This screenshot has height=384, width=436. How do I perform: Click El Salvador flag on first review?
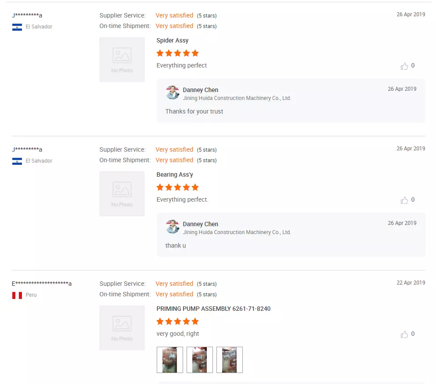(x=17, y=27)
